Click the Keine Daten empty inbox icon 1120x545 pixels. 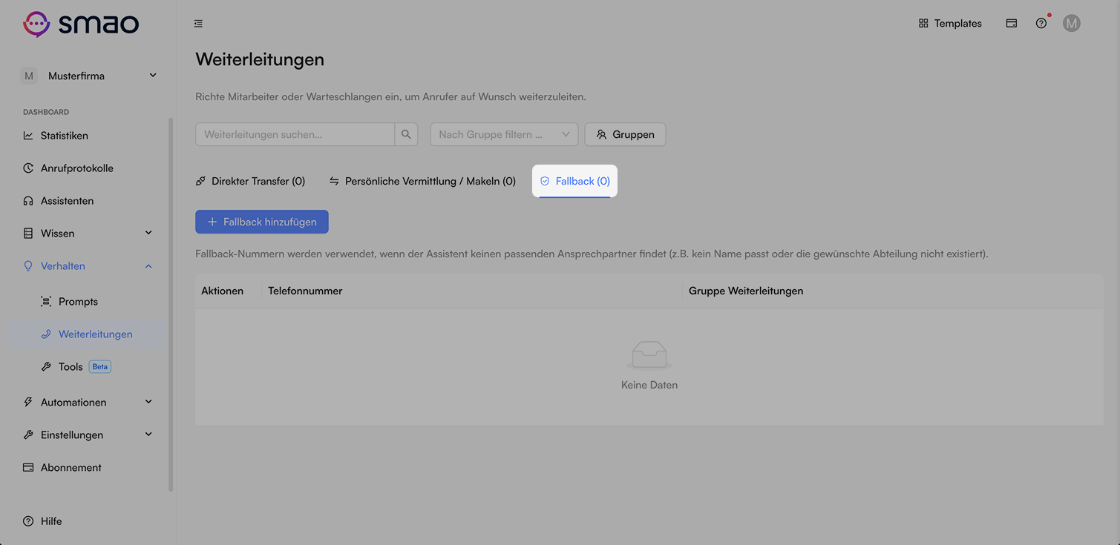(x=649, y=355)
